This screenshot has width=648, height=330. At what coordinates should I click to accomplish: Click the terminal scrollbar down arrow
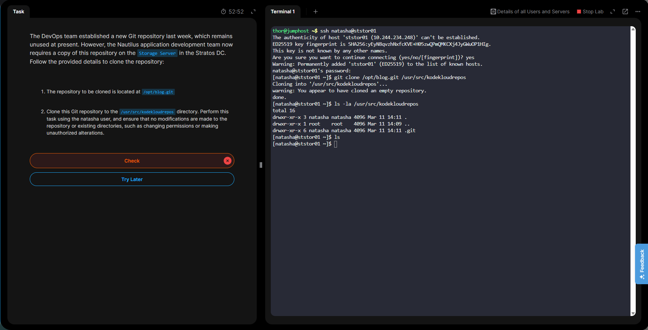[x=633, y=314]
